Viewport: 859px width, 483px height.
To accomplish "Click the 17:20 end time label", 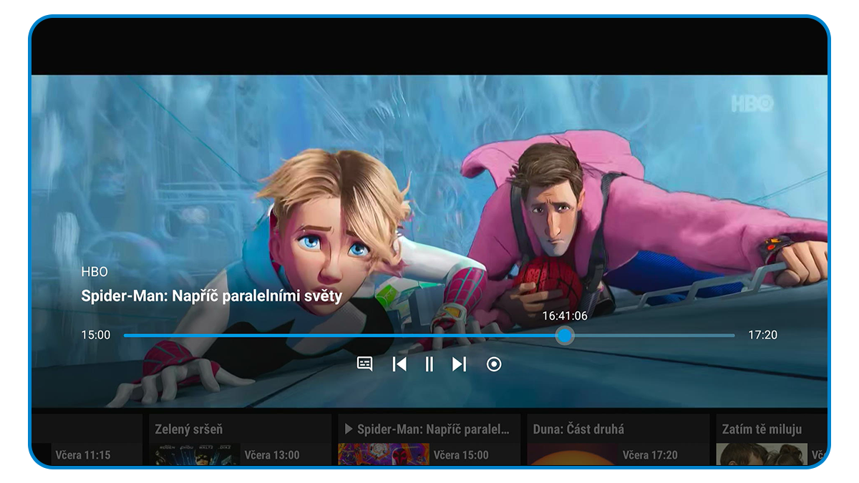I will pos(762,335).
